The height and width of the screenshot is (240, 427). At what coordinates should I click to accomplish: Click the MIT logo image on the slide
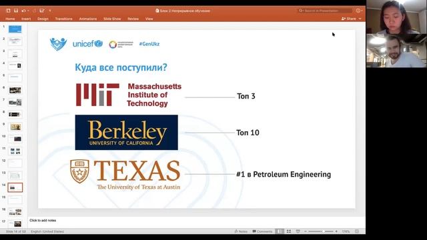129,95
